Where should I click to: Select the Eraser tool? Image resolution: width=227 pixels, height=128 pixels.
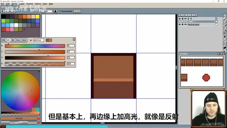click(x=225, y=22)
